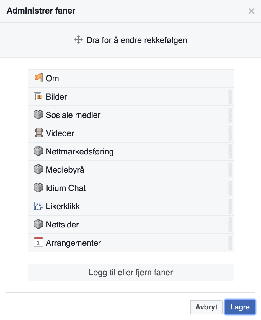Viewport: 261px width, 320px height.
Task: Click the move arrows icon in header
Action: [x=78, y=40]
